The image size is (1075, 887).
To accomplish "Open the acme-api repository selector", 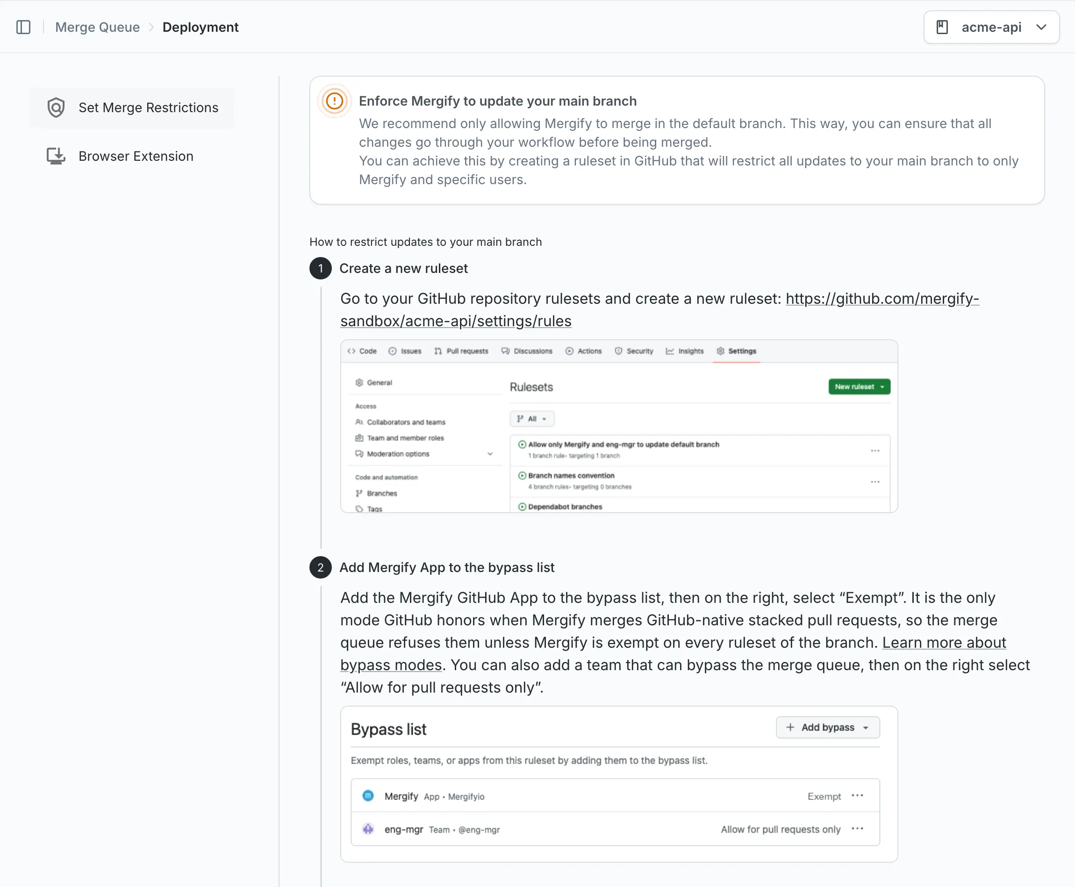I will click(991, 27).
